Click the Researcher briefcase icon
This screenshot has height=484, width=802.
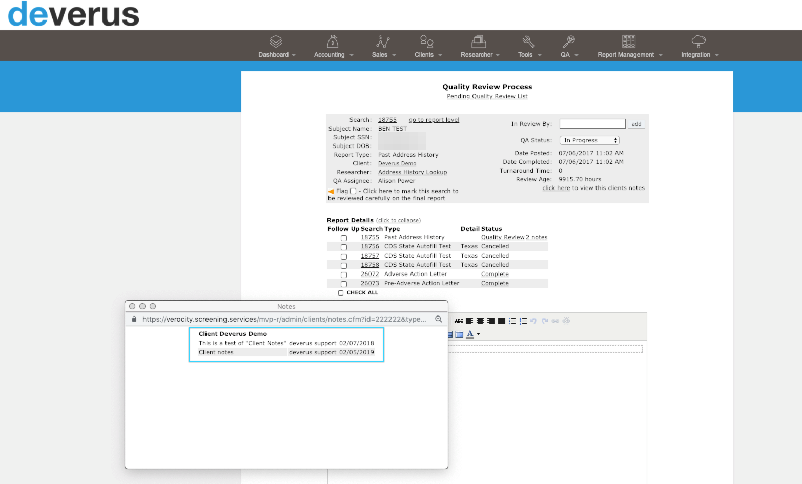click(479, 41)
